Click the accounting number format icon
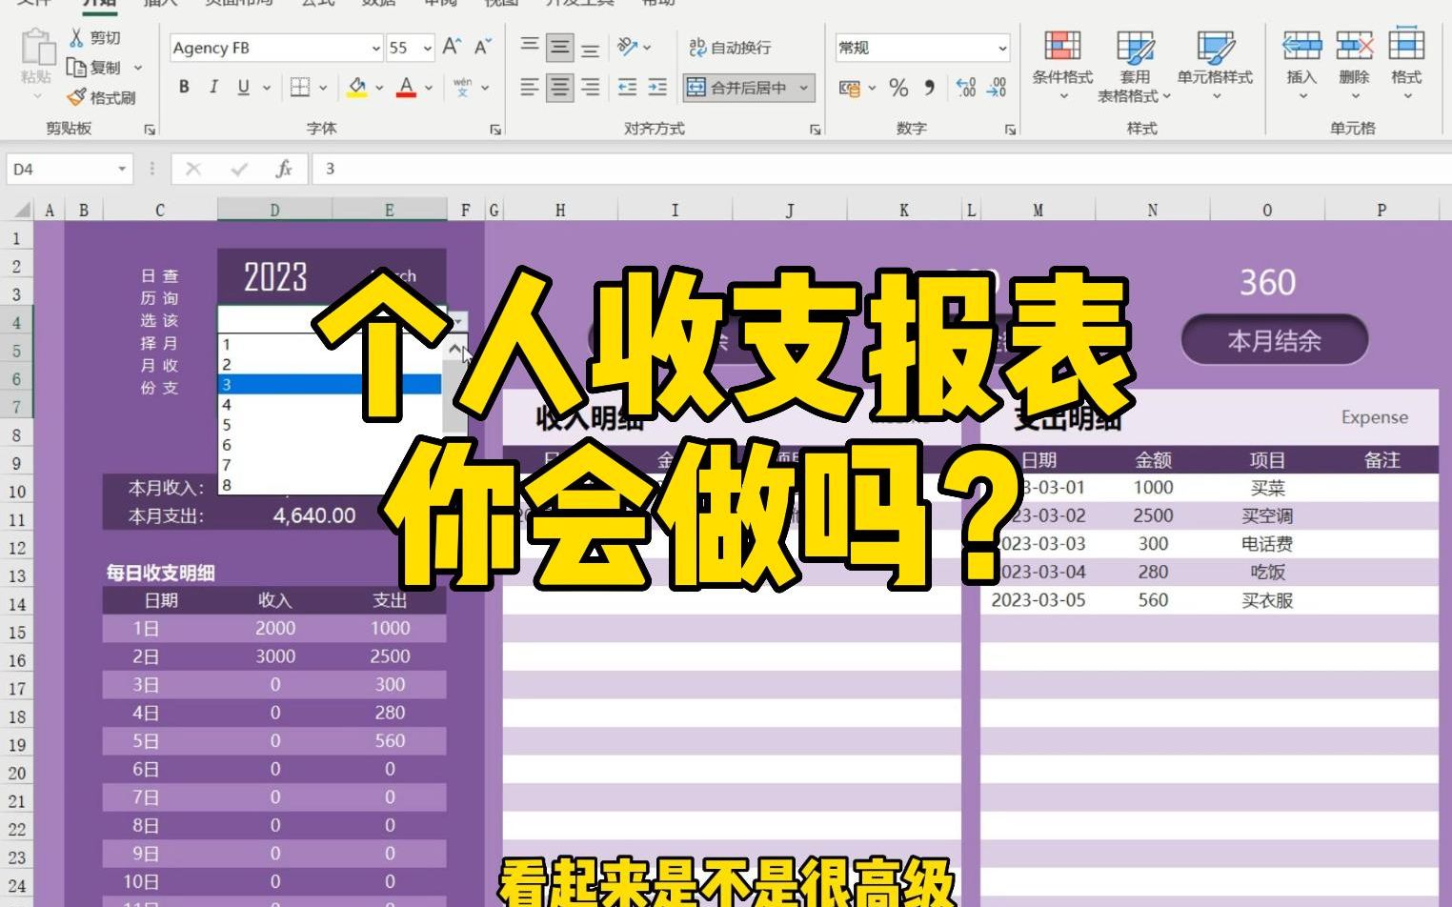1452x907 pixels. click(849, 89)
